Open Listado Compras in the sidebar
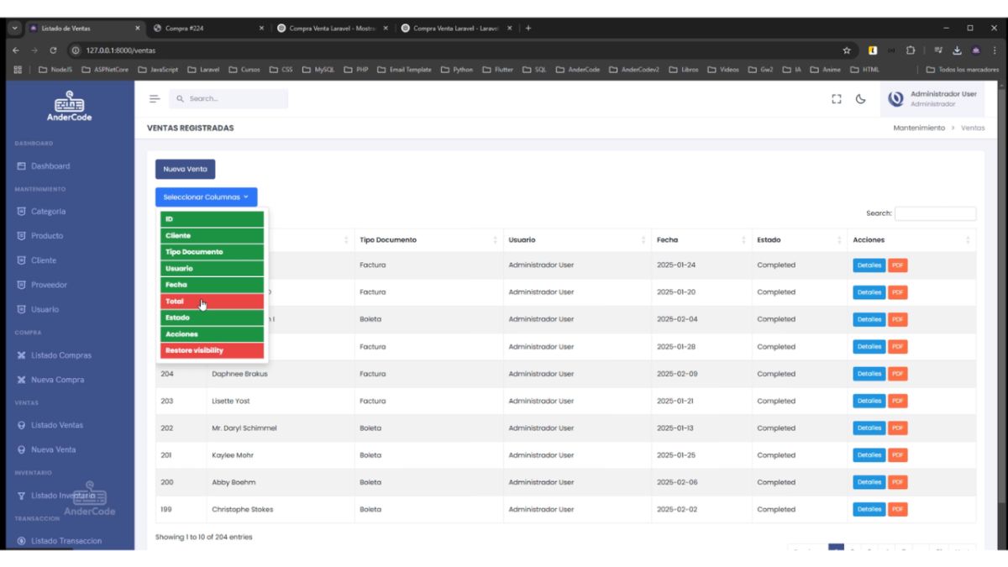The image size is (1008, 567). pyautogui.click(x=60, y=355)
